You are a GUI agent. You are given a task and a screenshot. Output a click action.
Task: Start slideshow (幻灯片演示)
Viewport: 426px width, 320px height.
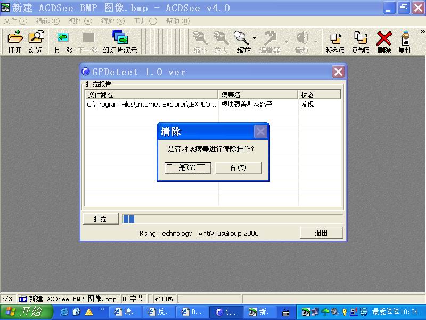120,37
